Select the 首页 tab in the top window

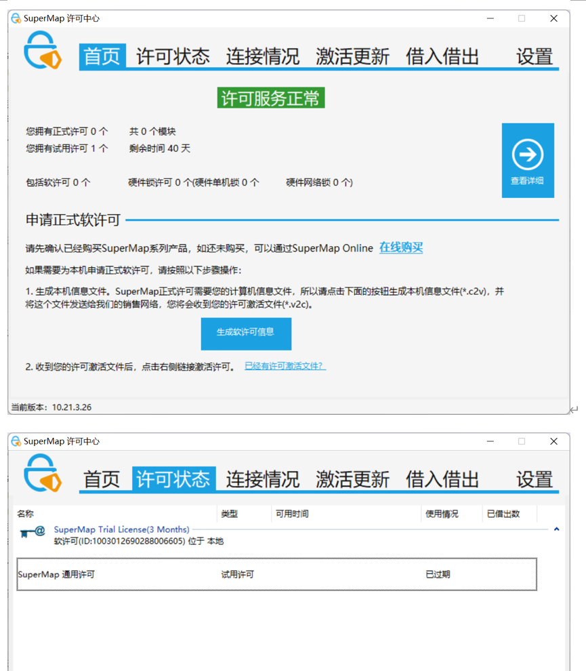(102, 56)
